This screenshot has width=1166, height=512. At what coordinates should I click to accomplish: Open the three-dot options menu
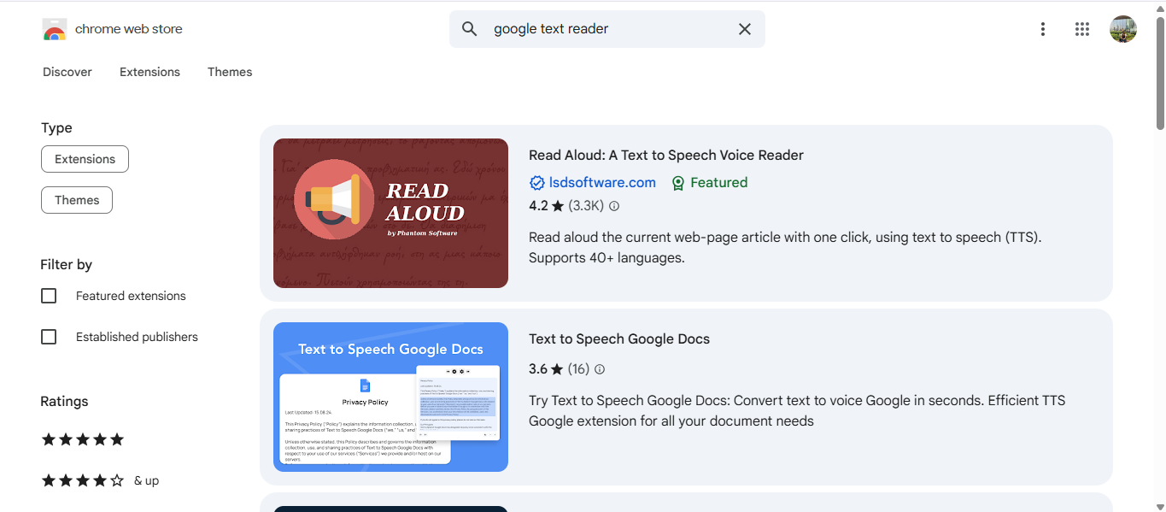[x=1043, y=28]
